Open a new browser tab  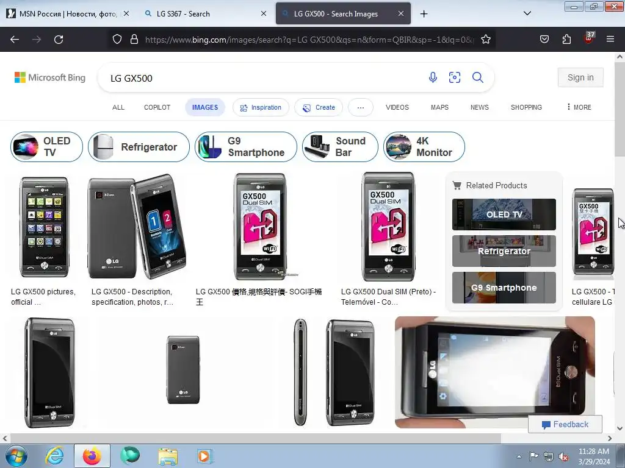pyautogui.click(x=424, y=14)
